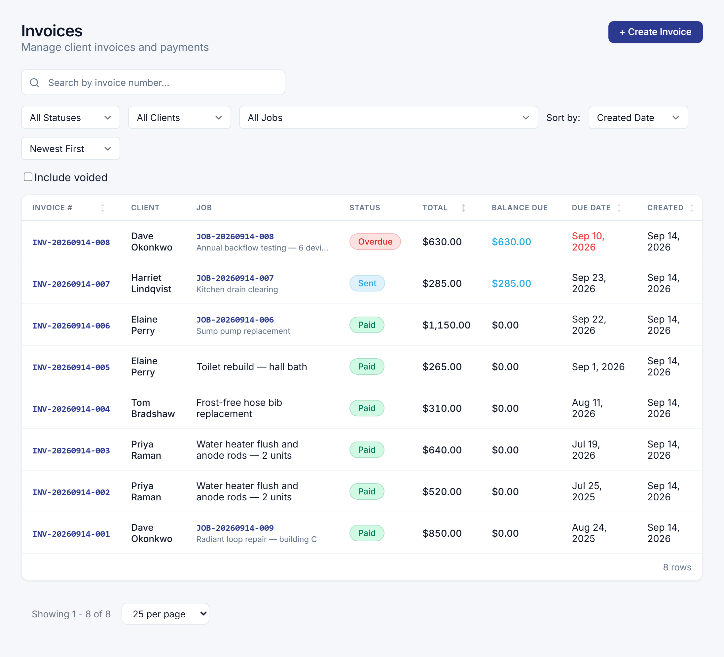This screenshot has height=657, width=724.
Task: Select the 25 per page selector
Action: [x=165, y=614]
